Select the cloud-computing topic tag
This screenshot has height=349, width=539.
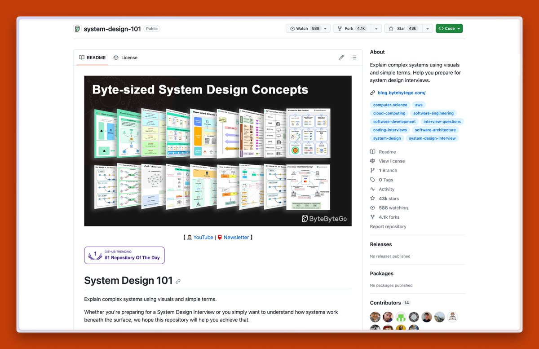[389, 113]
